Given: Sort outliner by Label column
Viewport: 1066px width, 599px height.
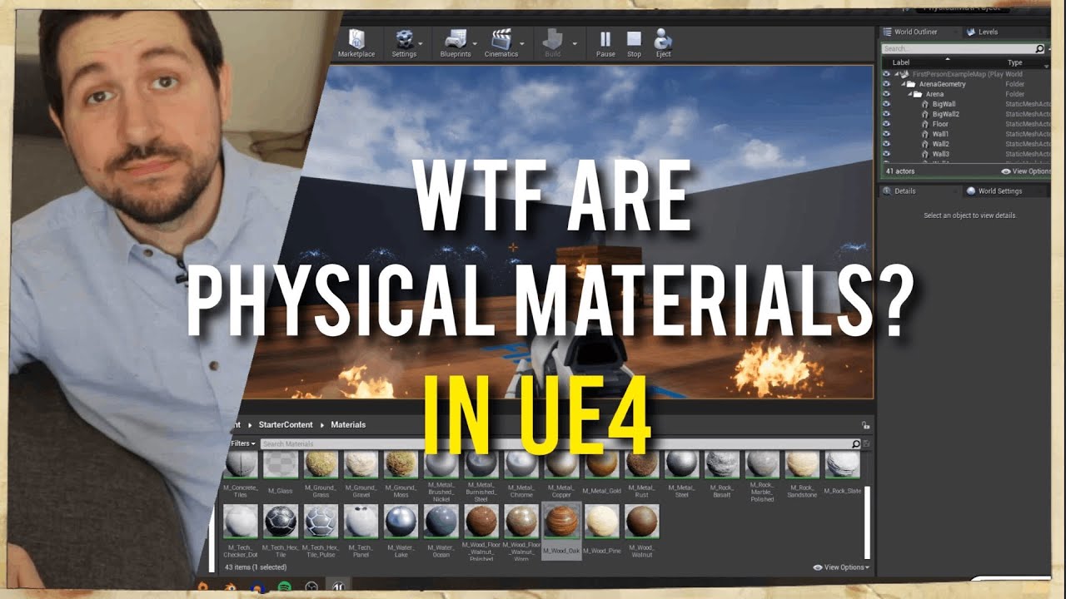Looking at the screenshot, I should click(901, 62).
